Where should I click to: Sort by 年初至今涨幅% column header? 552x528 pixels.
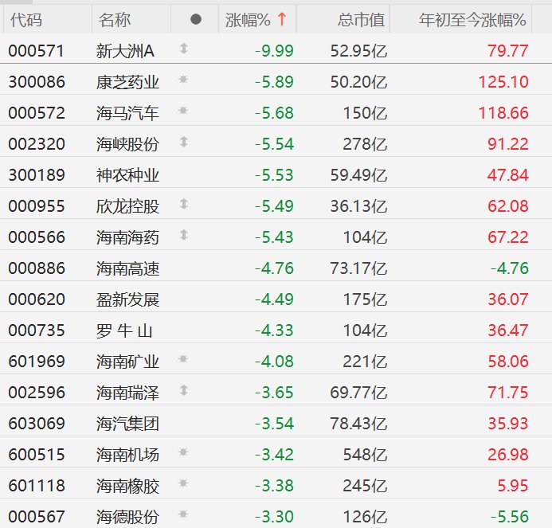click(x=473, y=20)
